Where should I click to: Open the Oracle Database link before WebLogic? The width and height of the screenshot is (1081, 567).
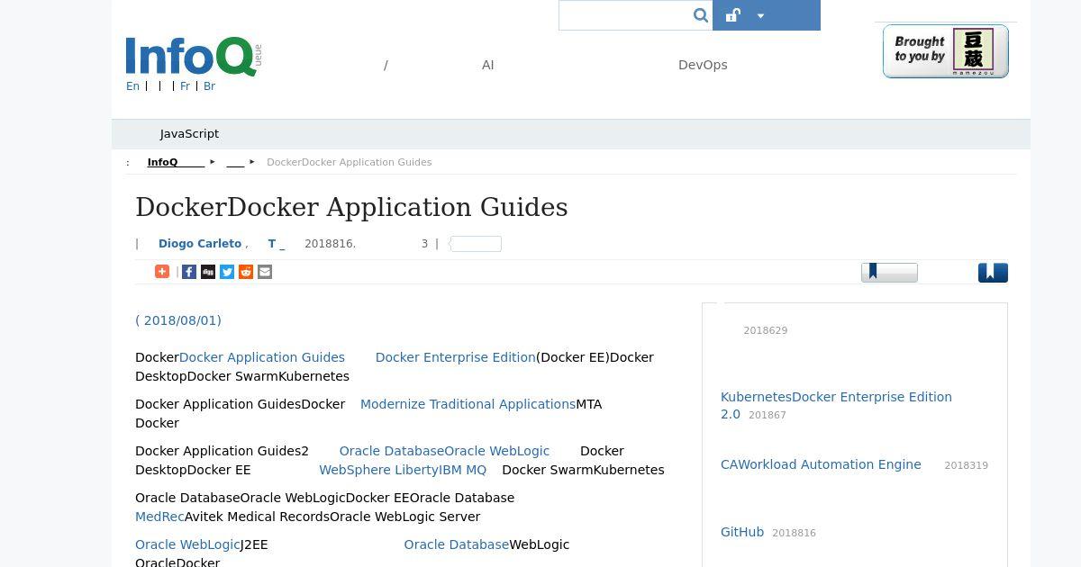pyautogui.click(x=457, y=544)
